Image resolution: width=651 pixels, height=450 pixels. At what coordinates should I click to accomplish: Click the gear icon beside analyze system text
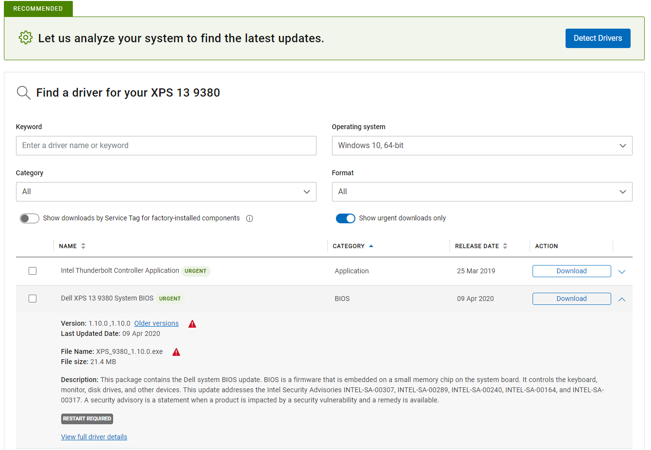pos(26,37)
